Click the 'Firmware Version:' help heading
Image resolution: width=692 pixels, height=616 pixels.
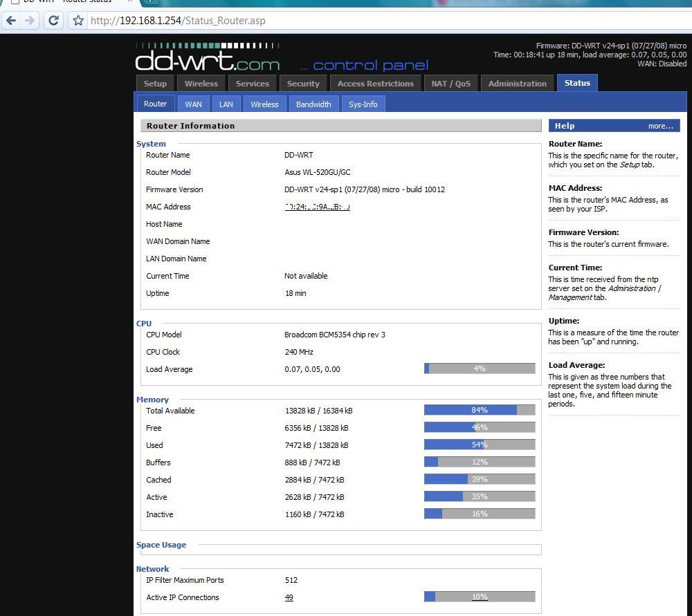[x=583, y=232]
